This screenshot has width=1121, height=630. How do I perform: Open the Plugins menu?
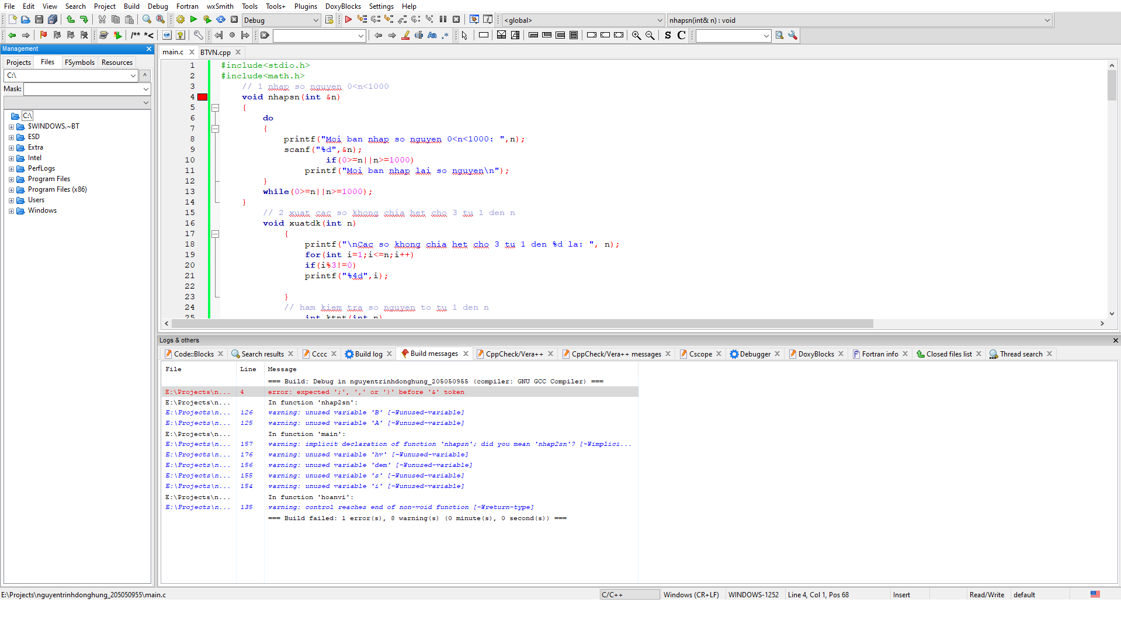click(x=306, y=6)
